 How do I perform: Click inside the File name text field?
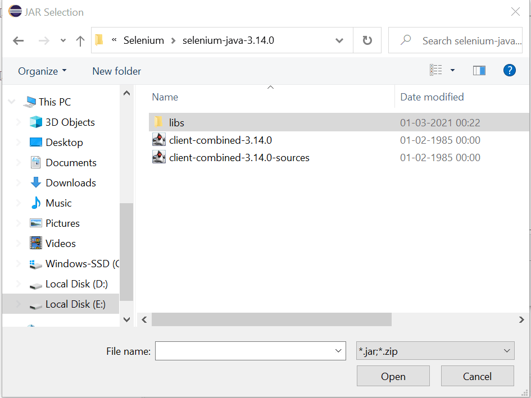[x=244, y=351]
